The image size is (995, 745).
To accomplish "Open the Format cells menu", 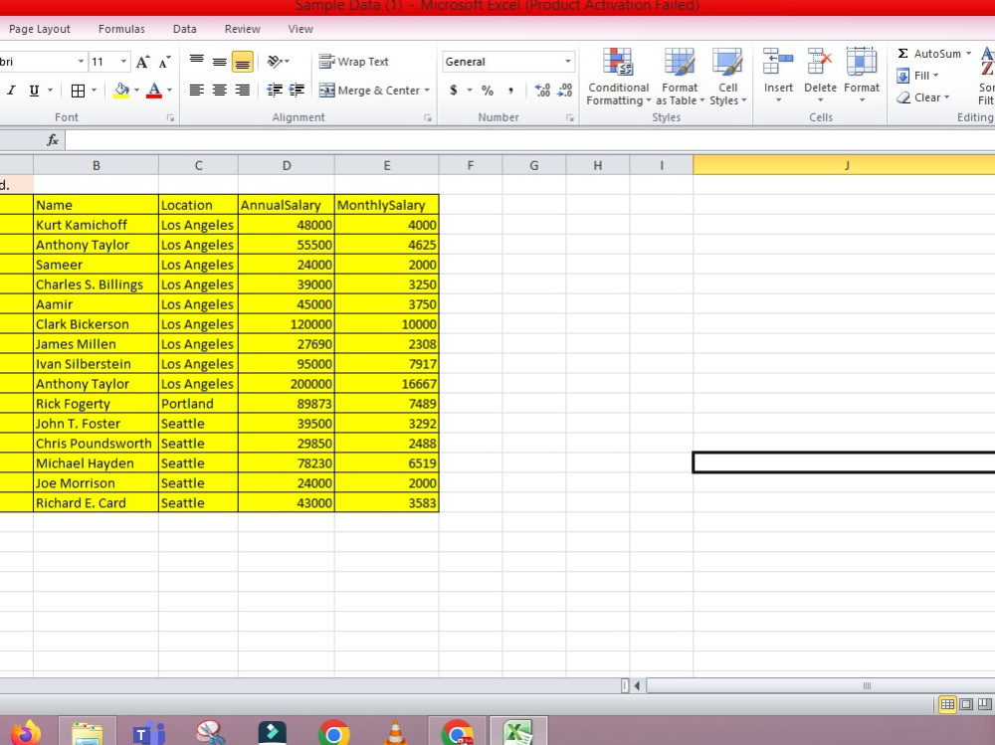I will pos(861,77).
